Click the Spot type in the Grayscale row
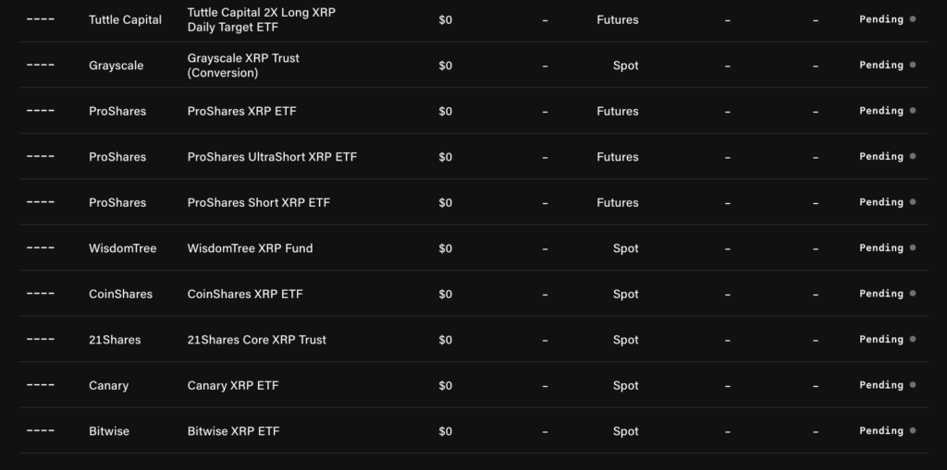Image resolution: width=947 pixels, height=470 pixels. click(625, 66)
